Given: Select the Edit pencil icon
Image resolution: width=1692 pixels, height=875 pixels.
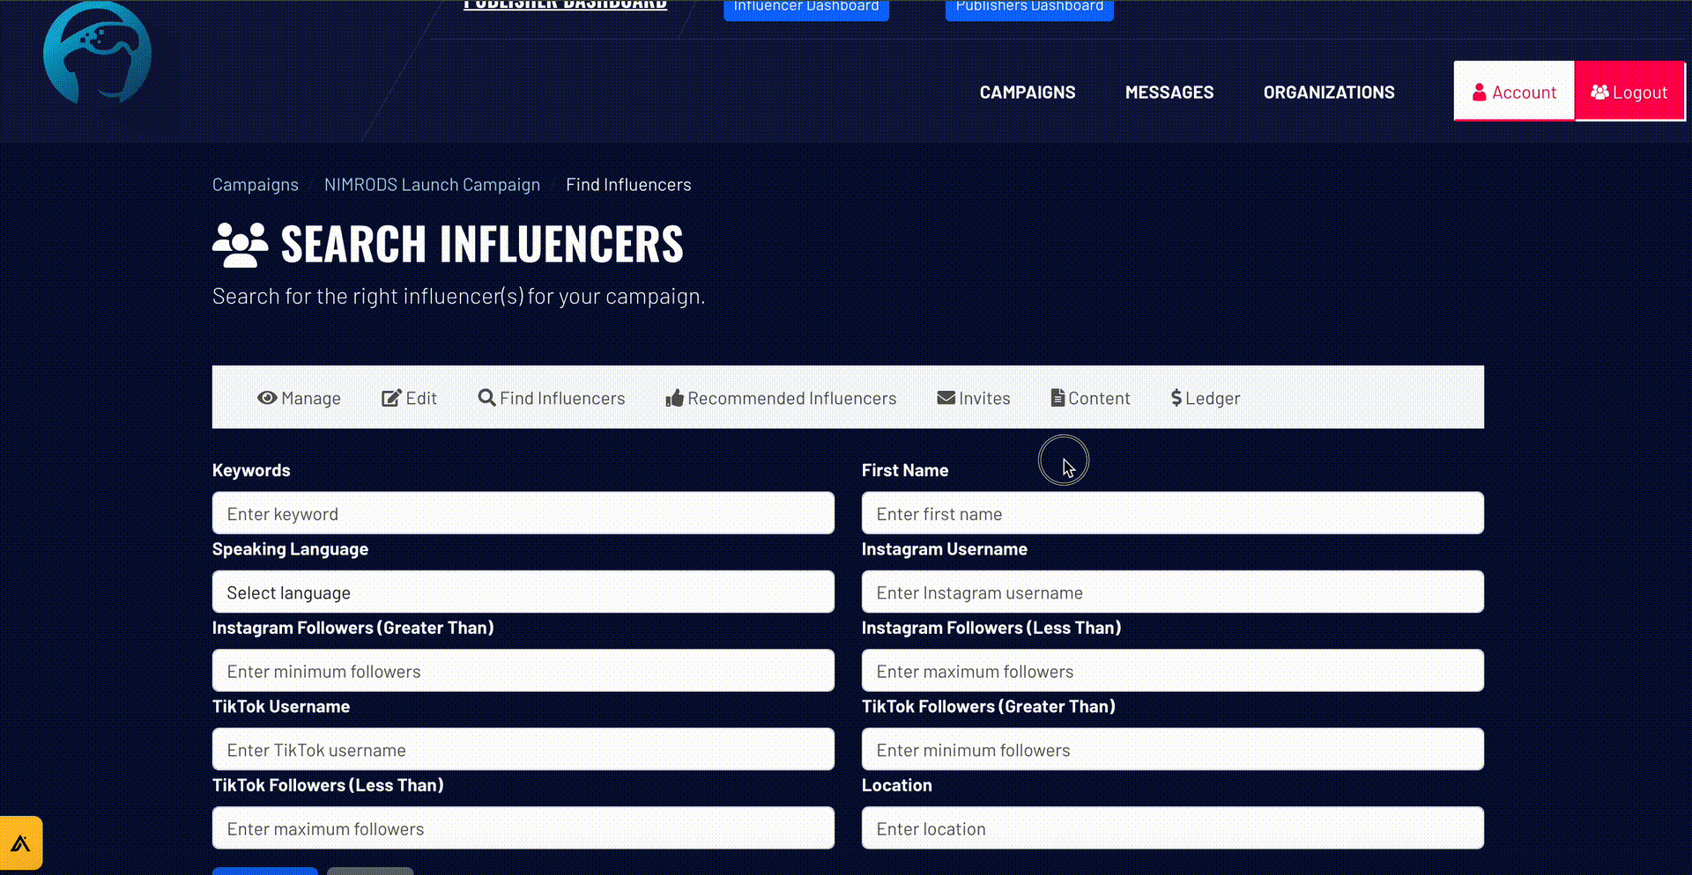Looking at the screenshot, I should pyautogui.click(x=390, y=398).
